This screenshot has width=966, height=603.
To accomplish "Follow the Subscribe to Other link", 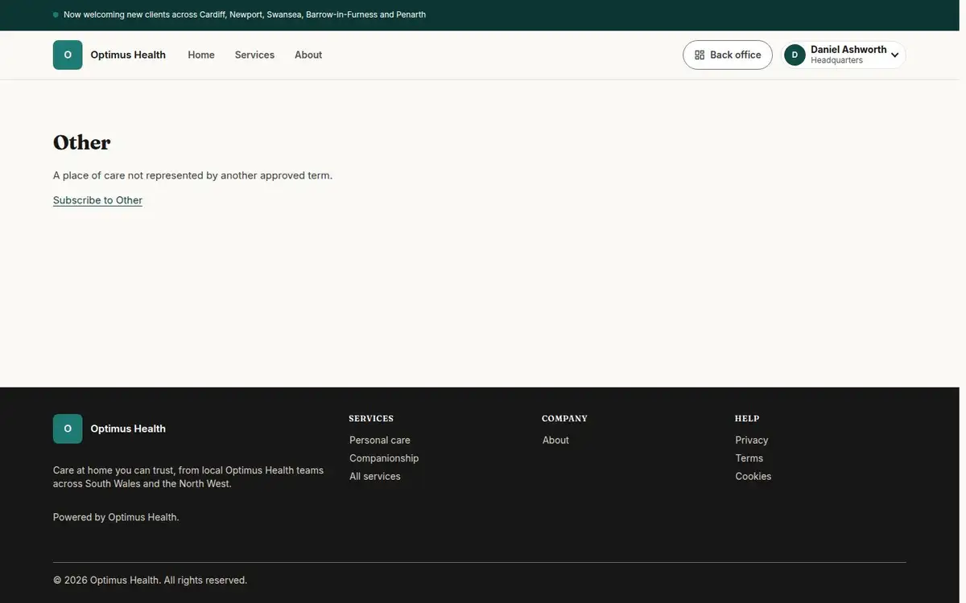I will tap(97, 200).
